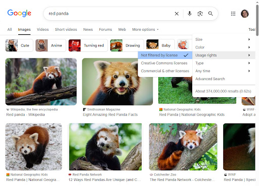This screenshot has width=259, height=186.
Task: Open the Smithsonian smiling red panda image
Action: click(x=117, y=82)
